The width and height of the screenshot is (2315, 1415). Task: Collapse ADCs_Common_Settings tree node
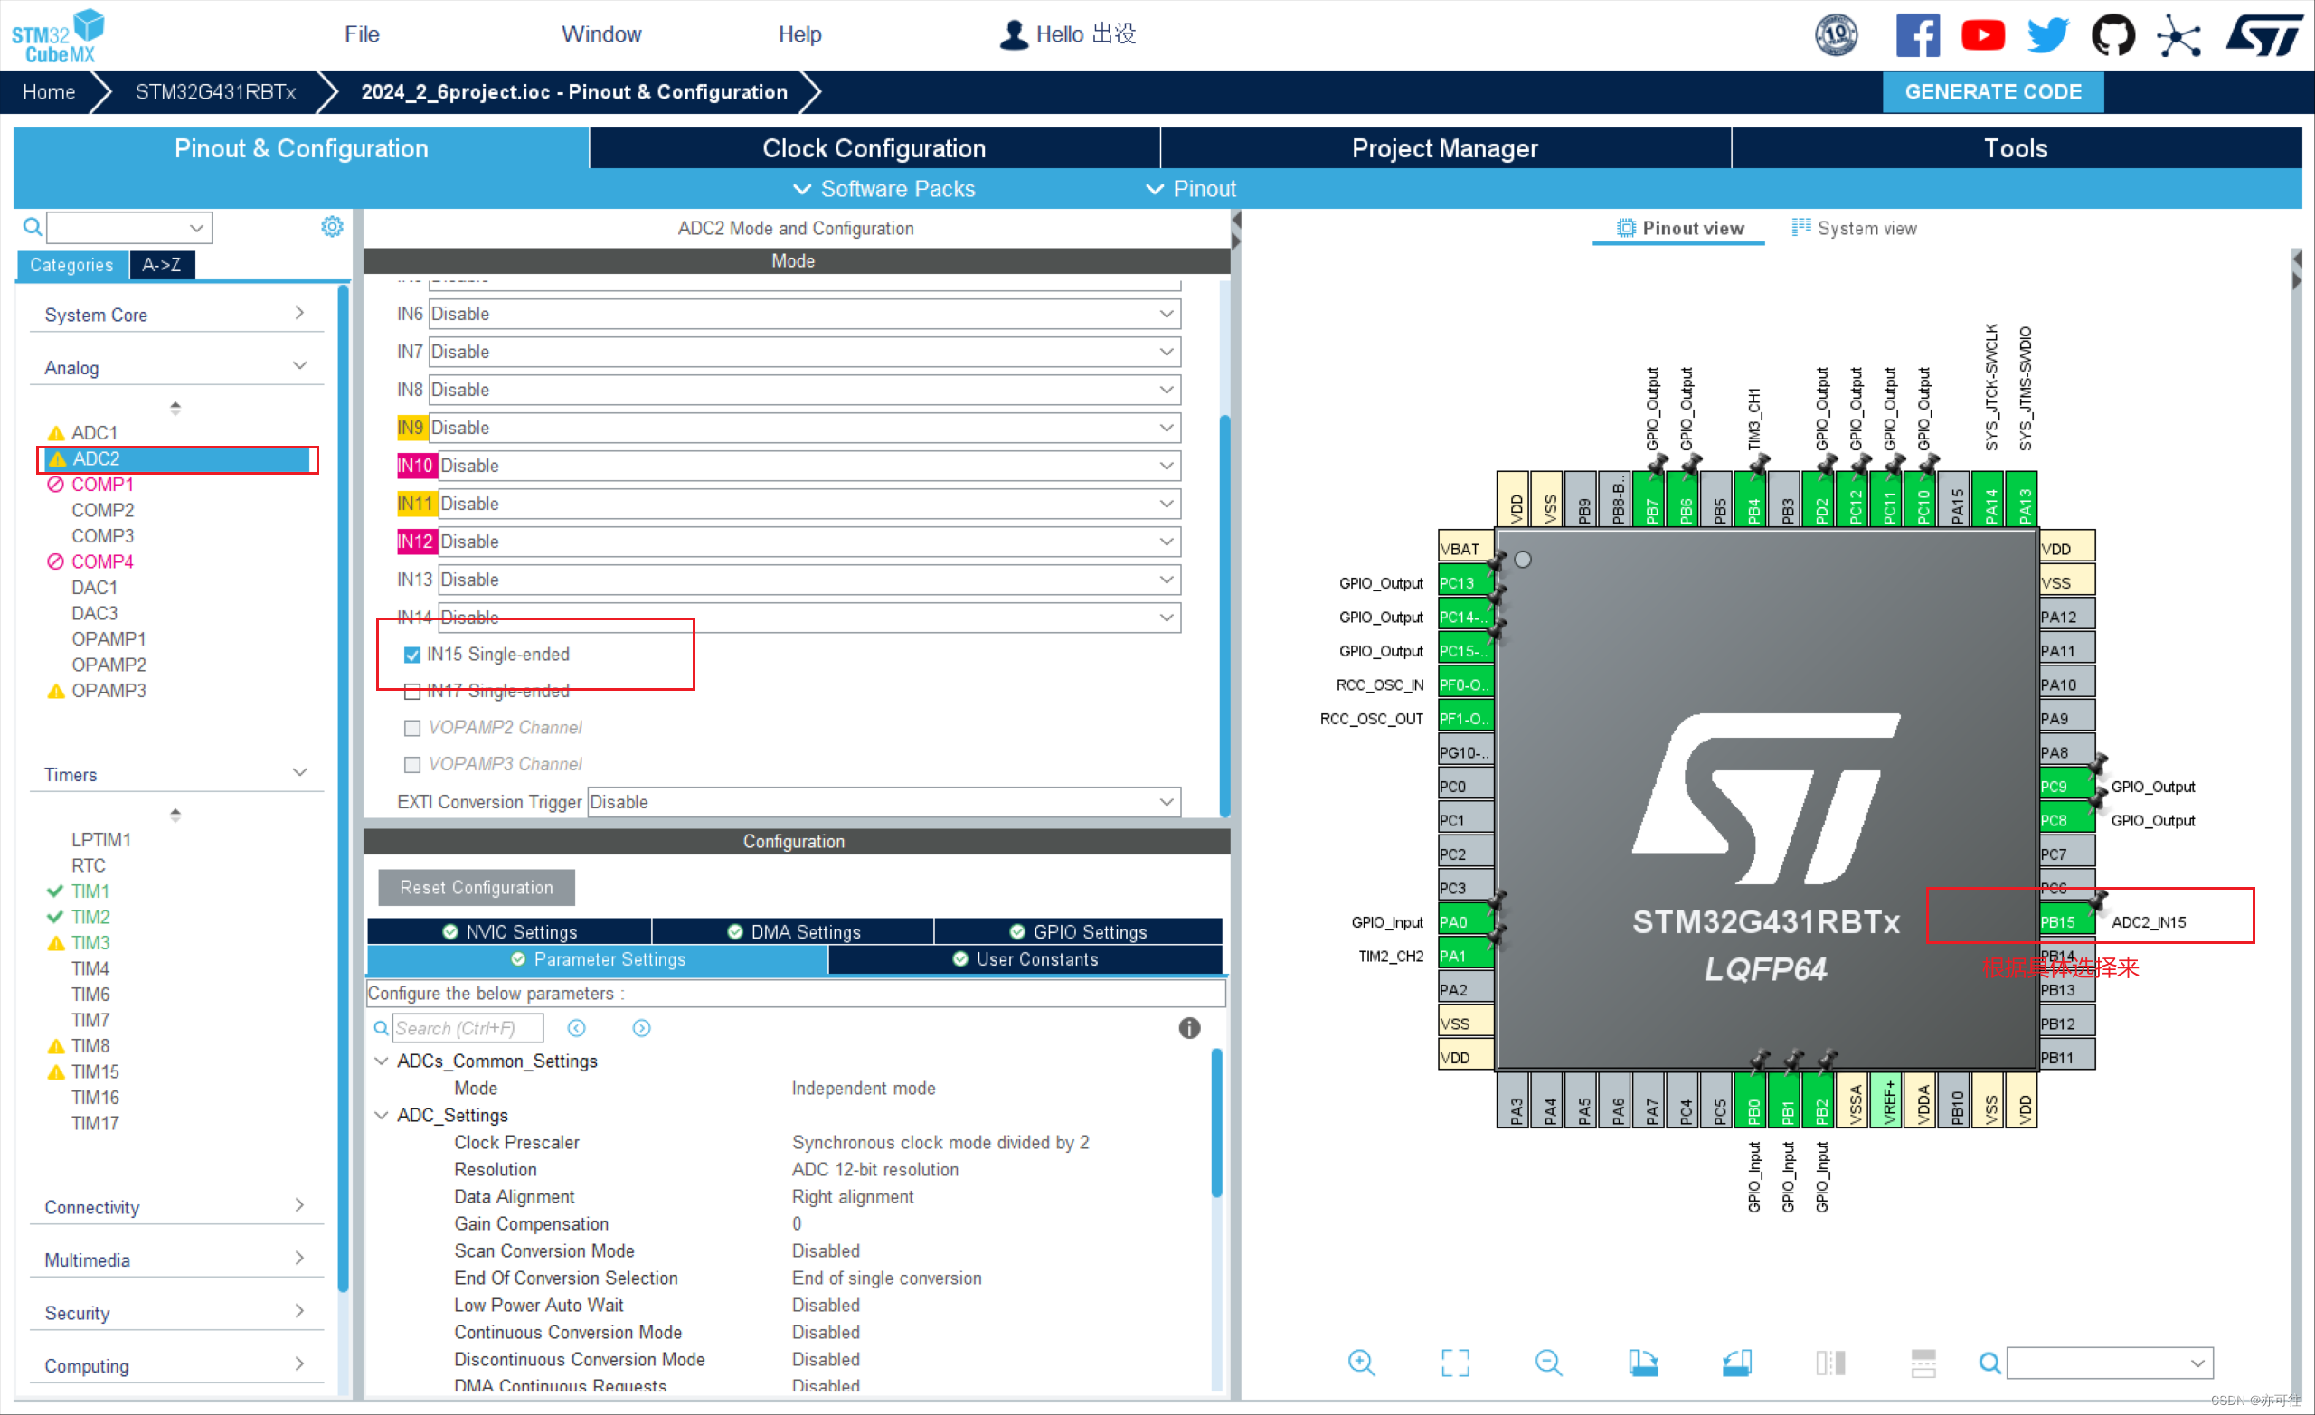(382, 1061)
